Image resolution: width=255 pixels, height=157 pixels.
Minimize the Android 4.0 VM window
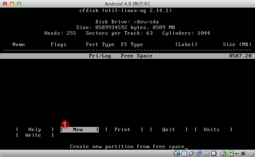(12, 4)
